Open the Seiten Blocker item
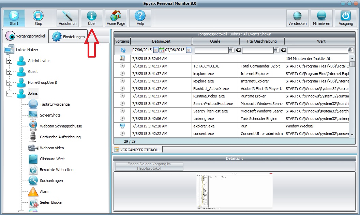The width and height of the screenshot is (360, 215). coord(51,202)
